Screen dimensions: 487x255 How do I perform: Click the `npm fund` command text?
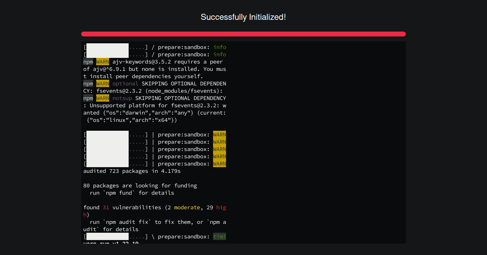[x=118, y=193]
